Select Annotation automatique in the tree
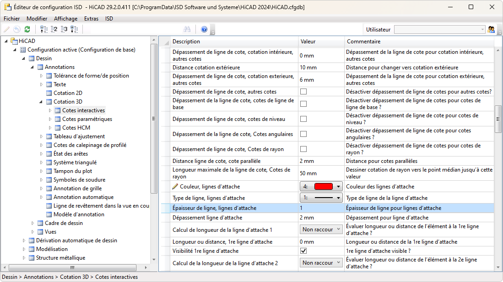503x282 pixels. click(x=83, y=197)
